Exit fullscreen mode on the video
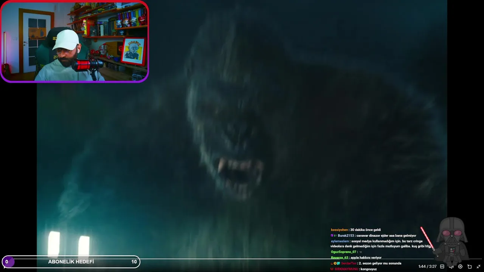The image size is (484, 272). 478,267
